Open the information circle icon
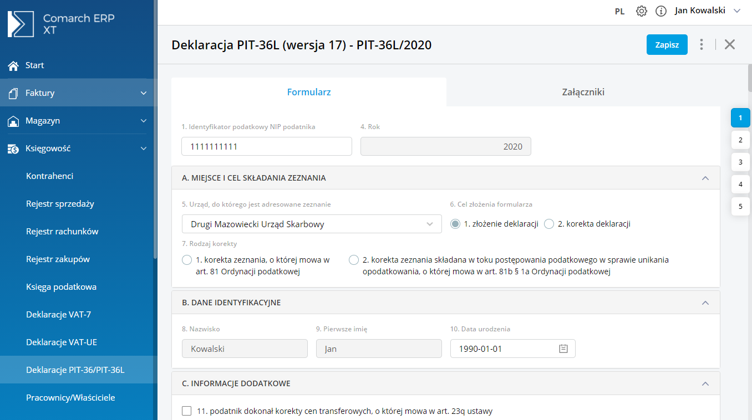 tap(660, 11)
